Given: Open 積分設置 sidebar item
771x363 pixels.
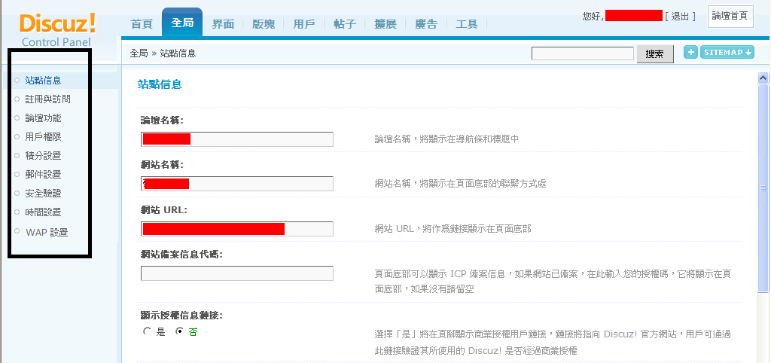Looking at the screenshot, I should [44, 156].
